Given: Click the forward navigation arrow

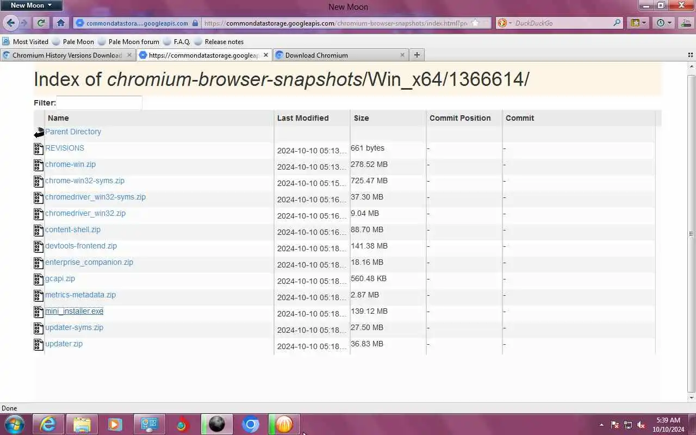Looking at the screenshot, I should 24,23.
